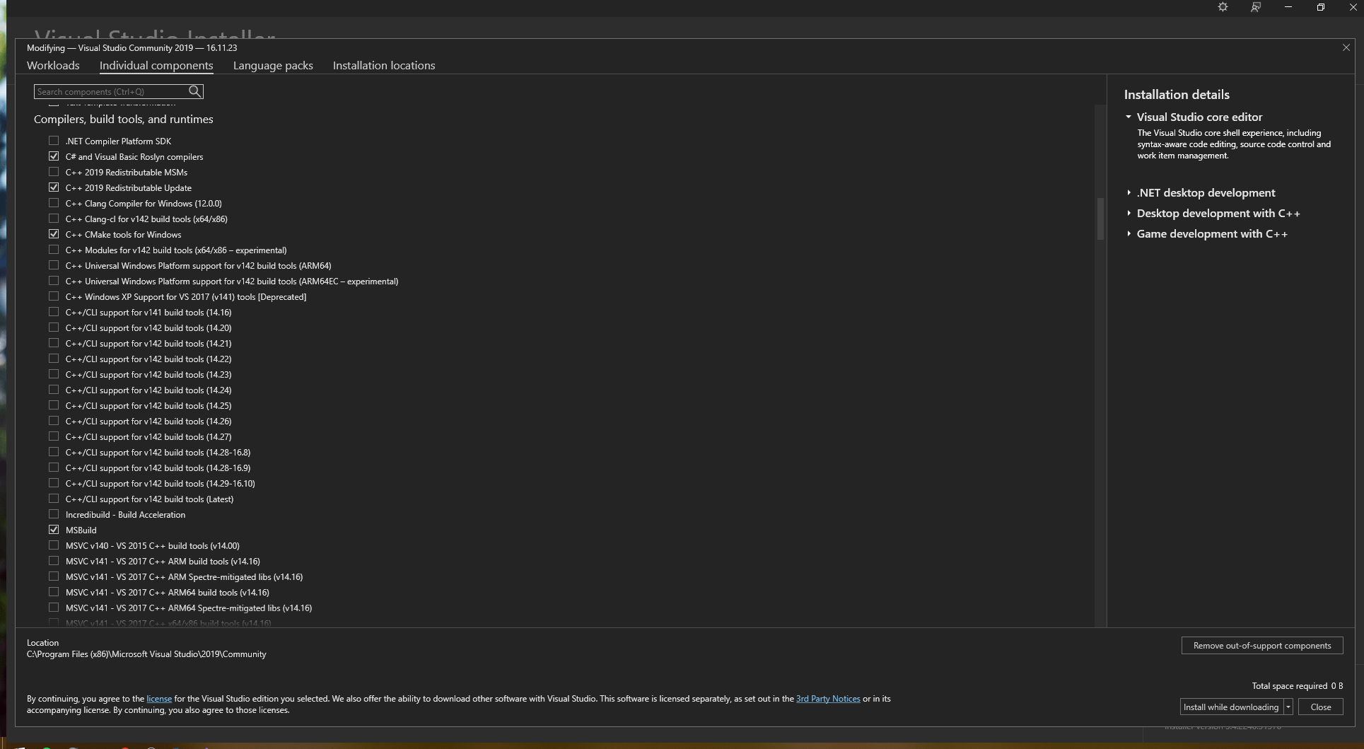Check C++/CLI support for v141 (14.16)
The height and width of the screenshot is (749, 1364).
(54, 312)
